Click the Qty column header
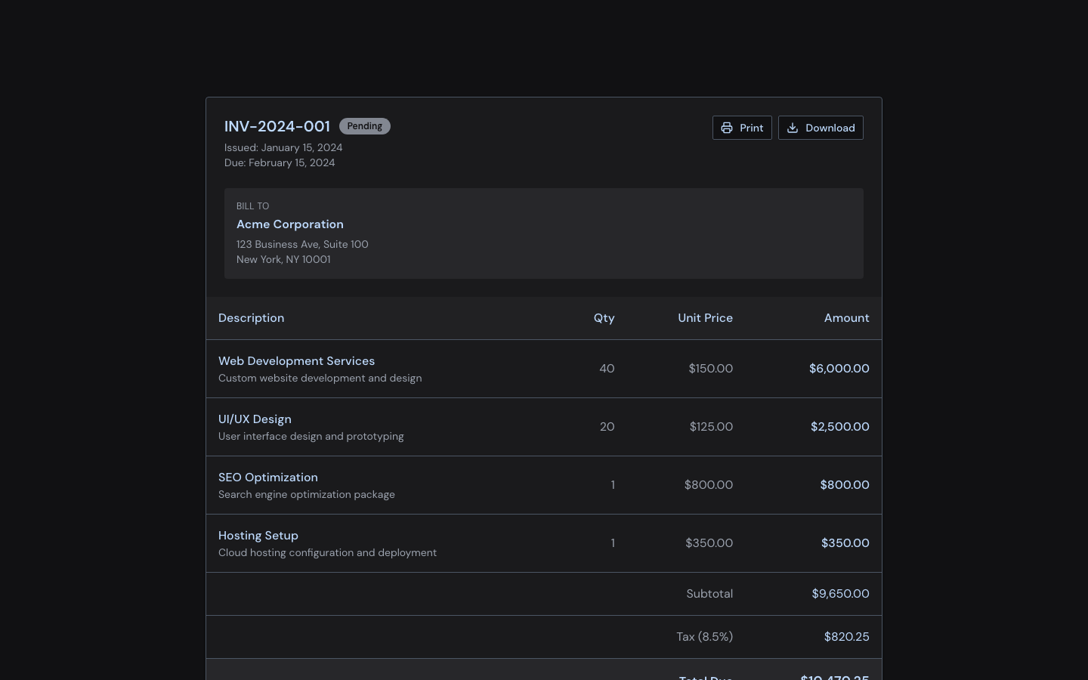This screenshot has height=680, width=1088. [x=604, y=318]
